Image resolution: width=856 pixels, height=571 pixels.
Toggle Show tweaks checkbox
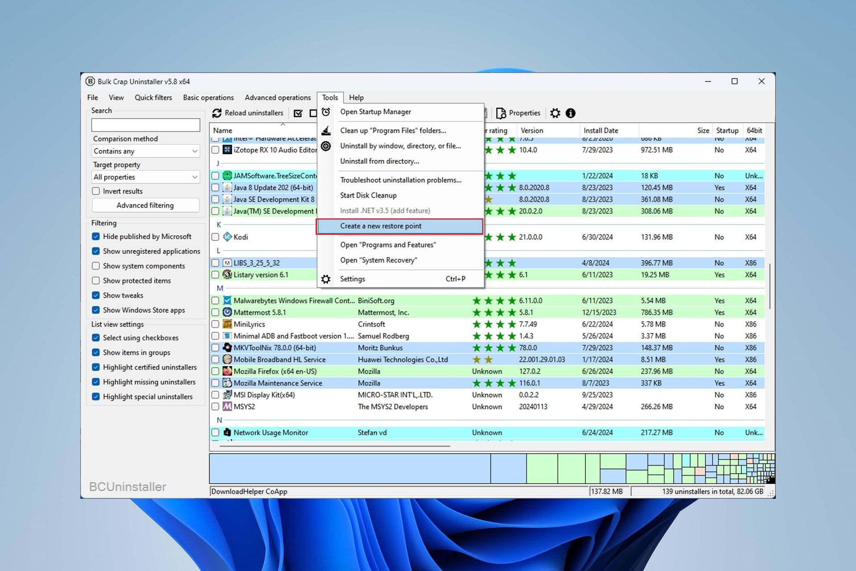coord(97,295)
